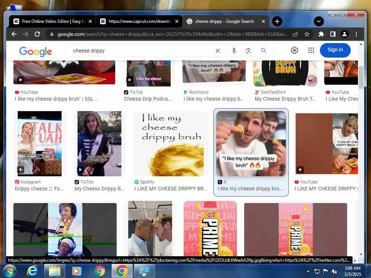Screen dimensions: 371x278
Task: Click the muted volume tray icon
Action: tap(334, 271)
